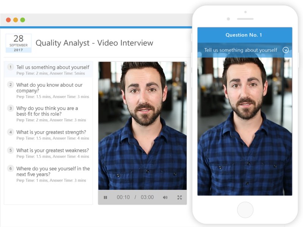
Task: Mute the video with speaker icon
Action: 165,197
